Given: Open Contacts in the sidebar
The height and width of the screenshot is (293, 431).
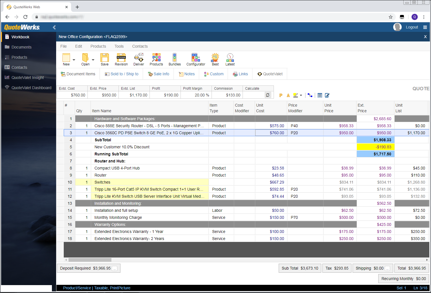Looking at the screenshot, I should pos(28,67).
